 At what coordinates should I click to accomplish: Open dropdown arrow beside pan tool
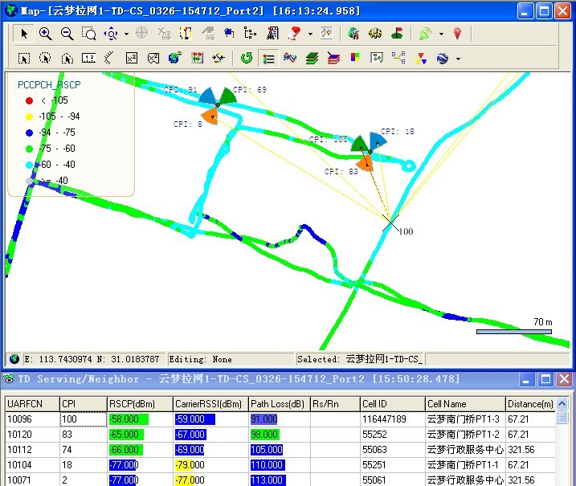pos(125,34)
